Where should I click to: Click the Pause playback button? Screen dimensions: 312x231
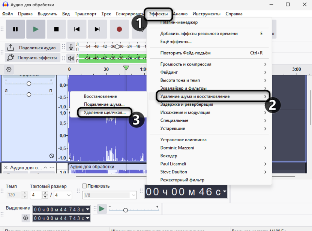(15, 29)
